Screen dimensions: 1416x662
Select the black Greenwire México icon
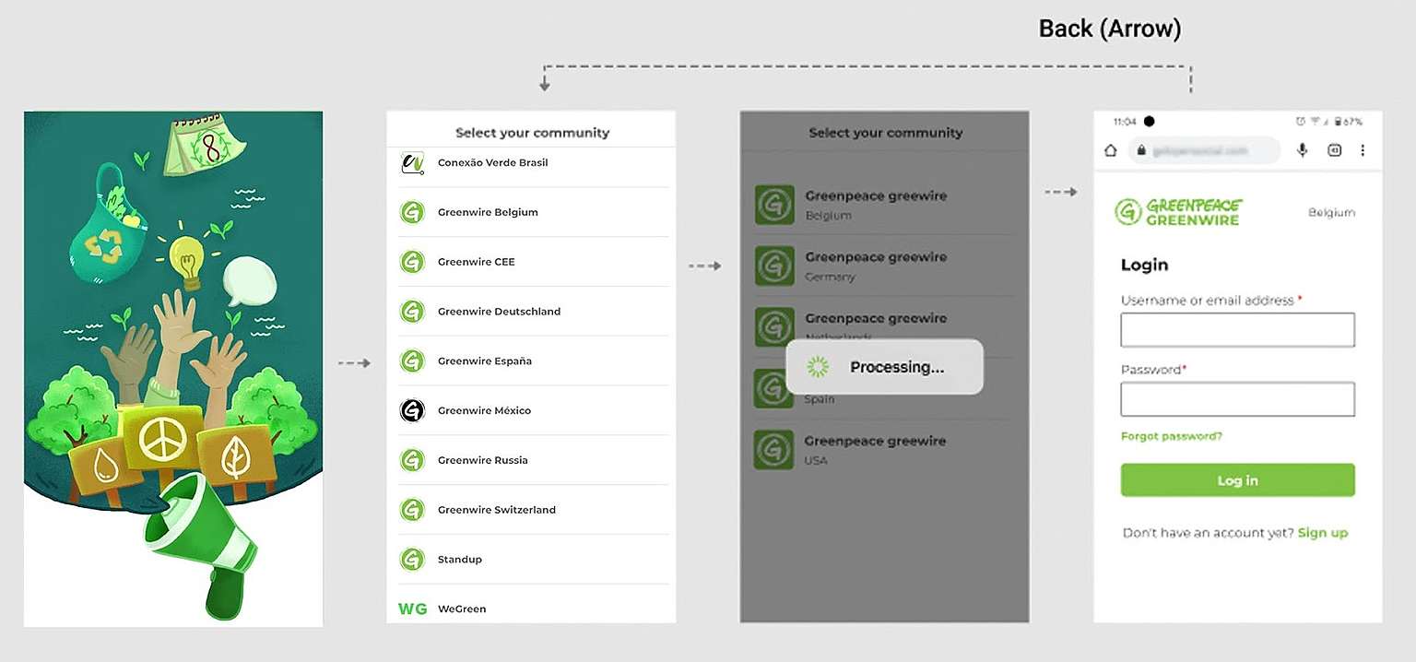[x=412, y=410]
